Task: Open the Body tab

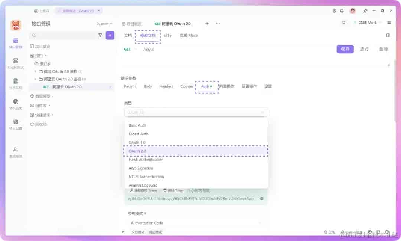Action: coord(148,86)
